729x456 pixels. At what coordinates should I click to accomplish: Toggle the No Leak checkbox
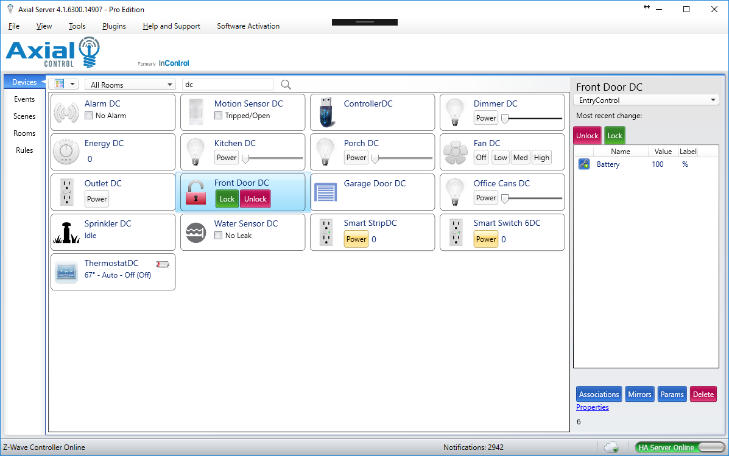219,236
